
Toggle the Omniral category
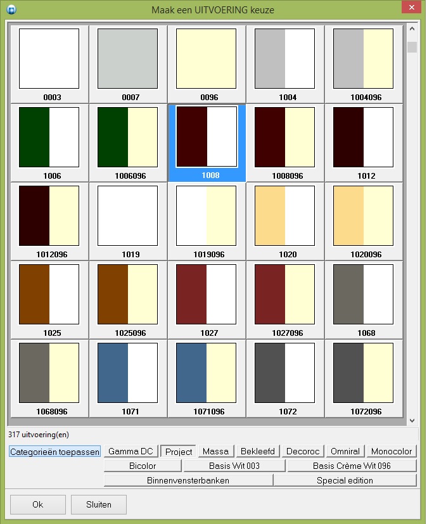coord(345,451)
